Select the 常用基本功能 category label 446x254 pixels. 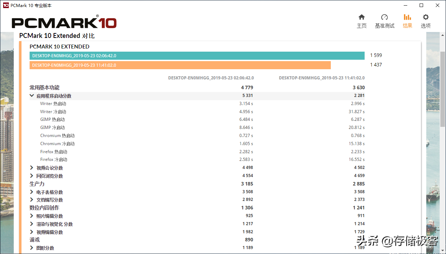pyautogui.click(x=44, y=87)
